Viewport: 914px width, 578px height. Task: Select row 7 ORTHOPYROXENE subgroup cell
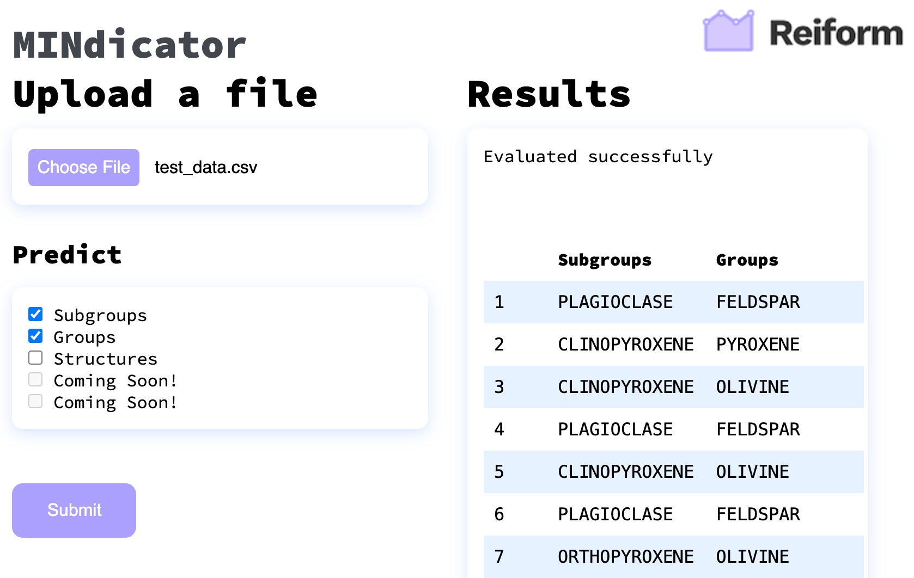[626, 557]
